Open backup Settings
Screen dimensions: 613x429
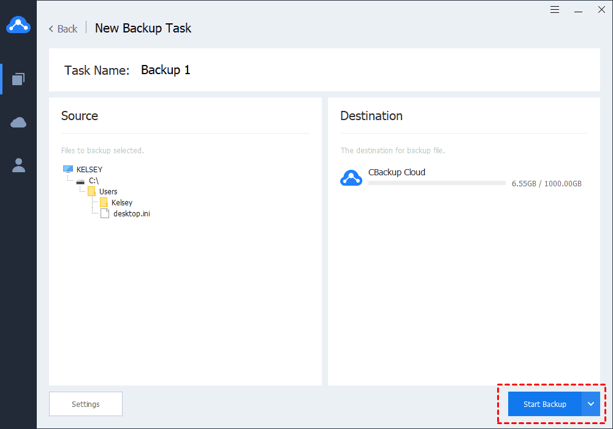pos(86,404)
